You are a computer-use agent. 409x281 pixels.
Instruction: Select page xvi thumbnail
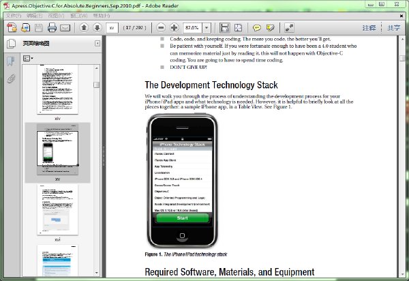57,209
